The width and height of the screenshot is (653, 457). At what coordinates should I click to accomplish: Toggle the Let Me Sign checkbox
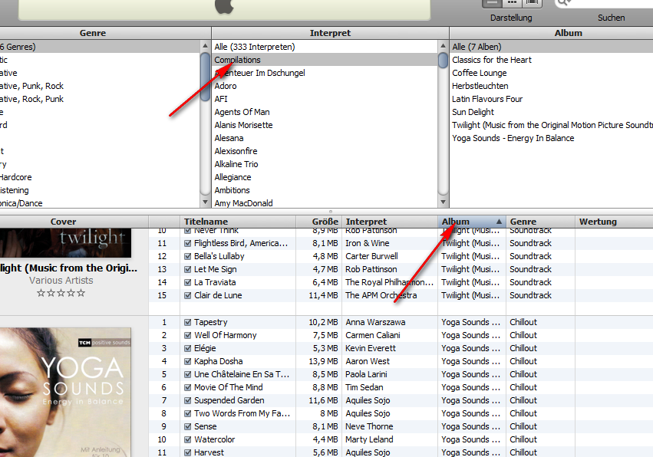187,269
